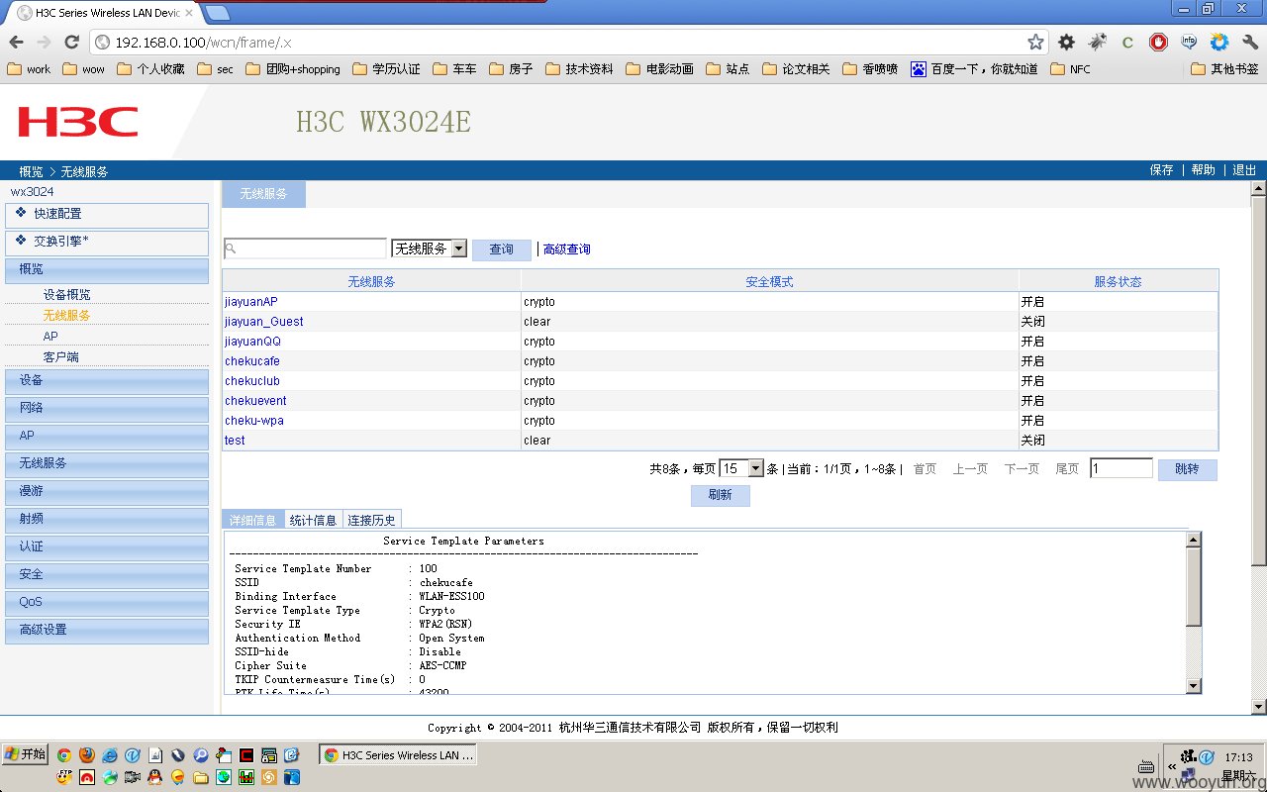Launch Firefox from quick launch bar
Viewport: 1267px width, 792px height.
(x=87, y=755)
